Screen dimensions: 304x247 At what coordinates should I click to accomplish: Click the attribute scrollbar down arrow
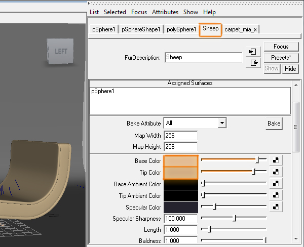tap(296, 239)
